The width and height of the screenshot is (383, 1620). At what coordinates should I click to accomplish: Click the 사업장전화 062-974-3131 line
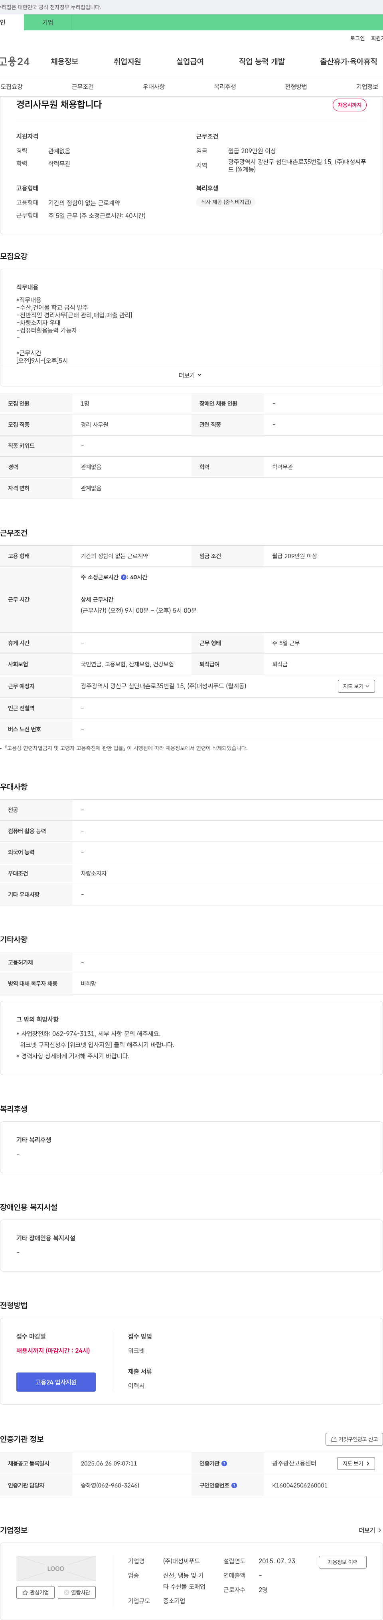tap(88, 1033)
